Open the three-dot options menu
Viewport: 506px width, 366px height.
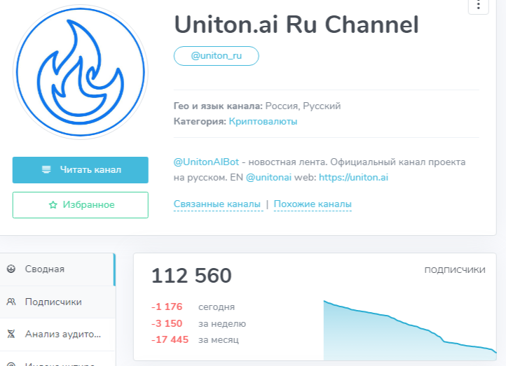[478, 5]
